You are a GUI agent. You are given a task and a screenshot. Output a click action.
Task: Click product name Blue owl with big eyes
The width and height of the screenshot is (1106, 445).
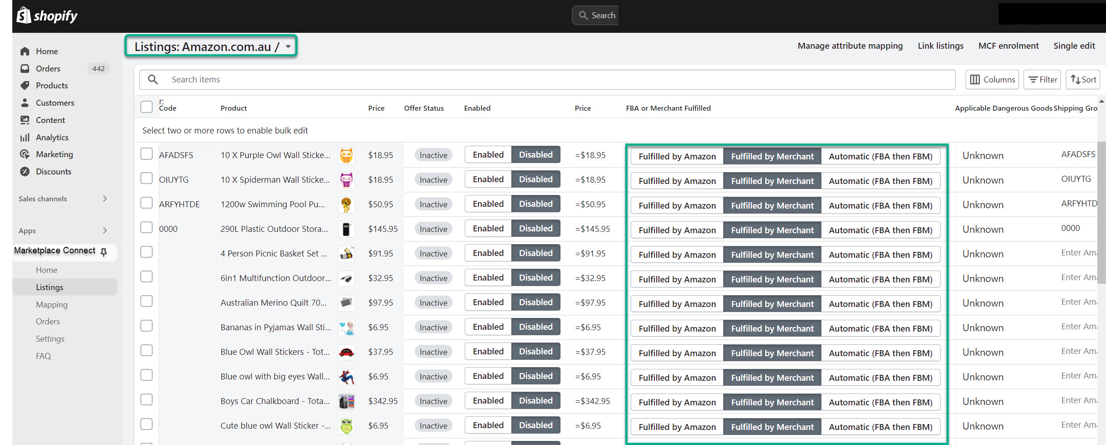click(275, 377)
